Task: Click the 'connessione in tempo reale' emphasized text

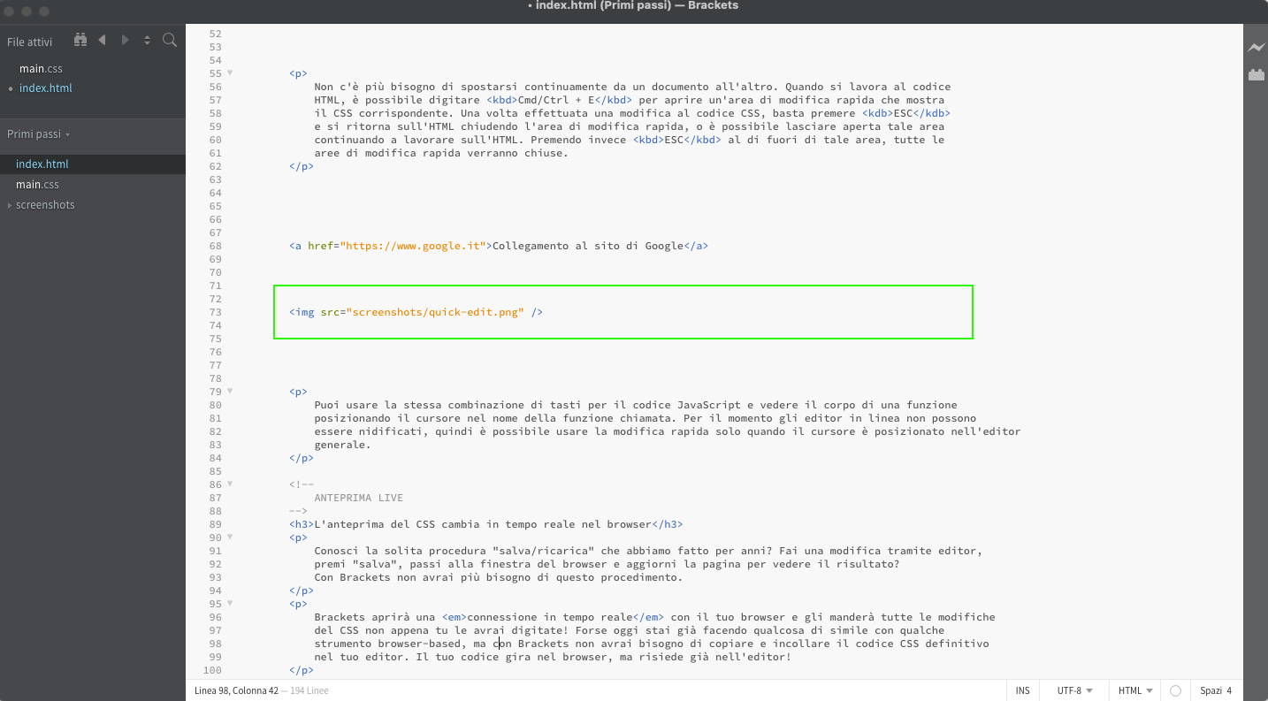Action: [550, 617]
